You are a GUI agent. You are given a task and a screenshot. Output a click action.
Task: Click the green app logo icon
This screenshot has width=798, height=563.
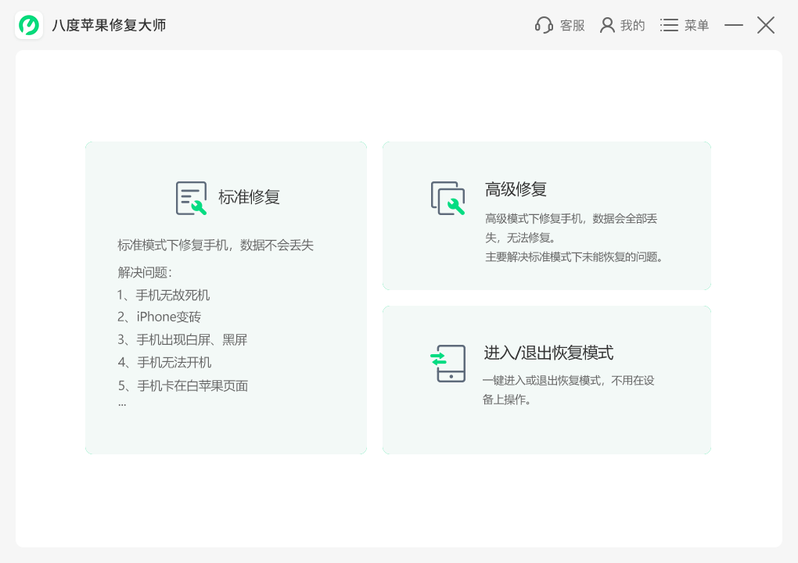pos(29,25)
